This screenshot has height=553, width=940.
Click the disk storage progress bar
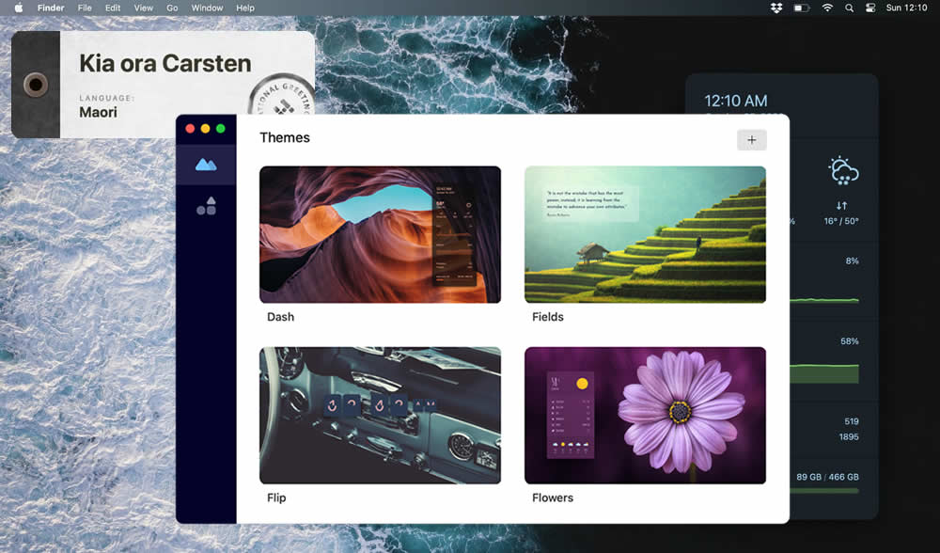[824, 491]
